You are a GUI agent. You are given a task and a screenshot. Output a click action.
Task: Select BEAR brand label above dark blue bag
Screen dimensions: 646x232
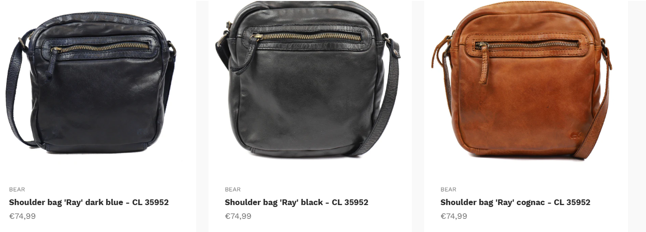pyautogui.click(x=17, y=189)
